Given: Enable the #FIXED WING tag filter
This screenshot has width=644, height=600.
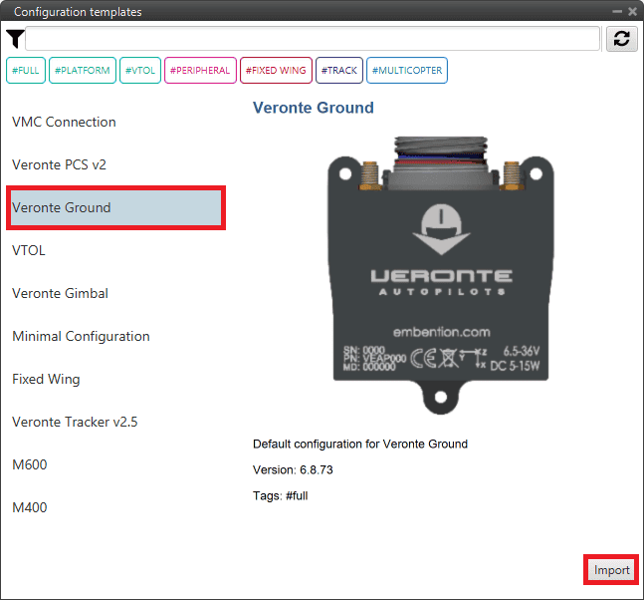Looking at the screenshot, I should tap(276, 71).
